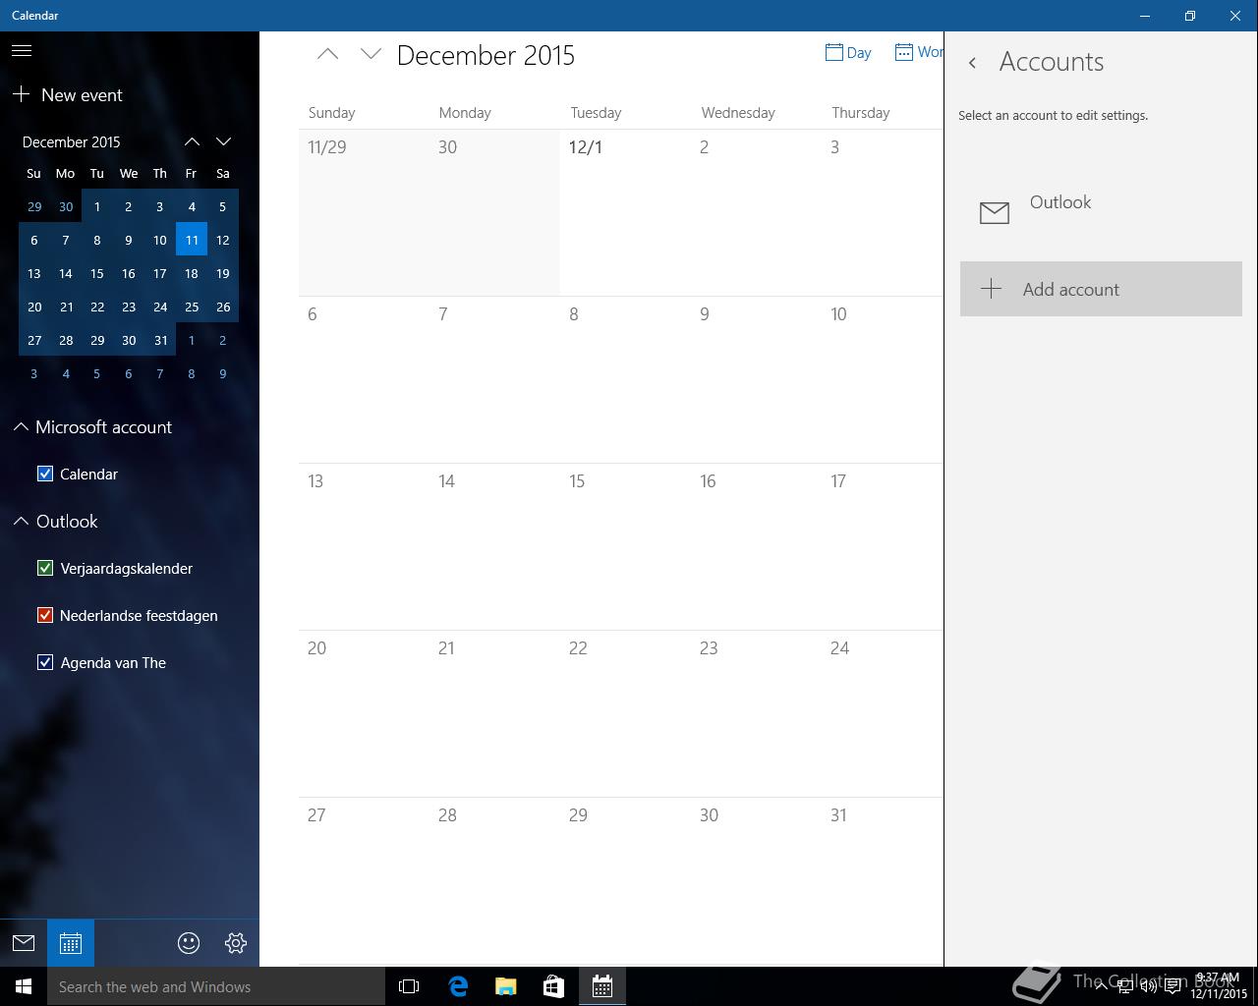Click Outlook account envelope icon
The image size is (1258, 1006).
click(995, 212)
